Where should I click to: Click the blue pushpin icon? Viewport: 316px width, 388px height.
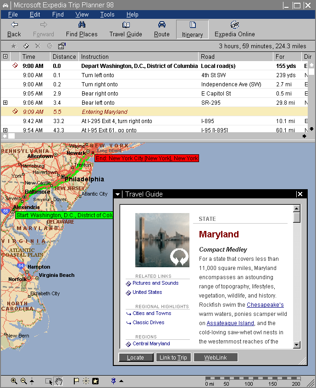coord(113,381)
